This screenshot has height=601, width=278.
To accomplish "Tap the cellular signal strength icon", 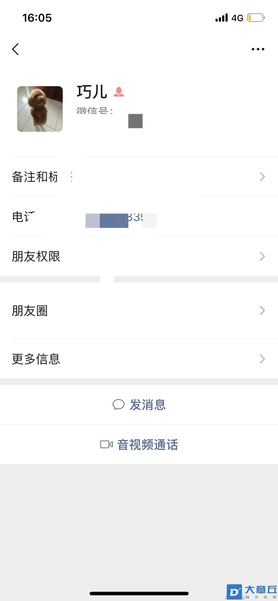I will pyautogui.click(x=222, y=18).
